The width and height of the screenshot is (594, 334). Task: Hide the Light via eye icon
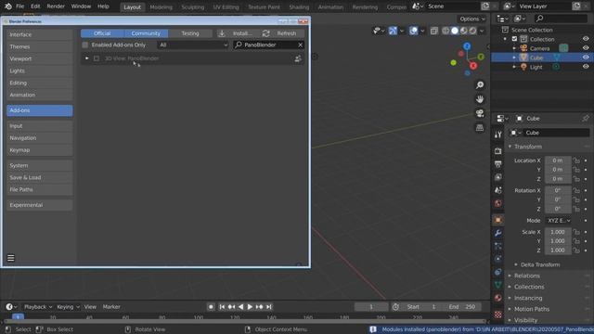586,67
